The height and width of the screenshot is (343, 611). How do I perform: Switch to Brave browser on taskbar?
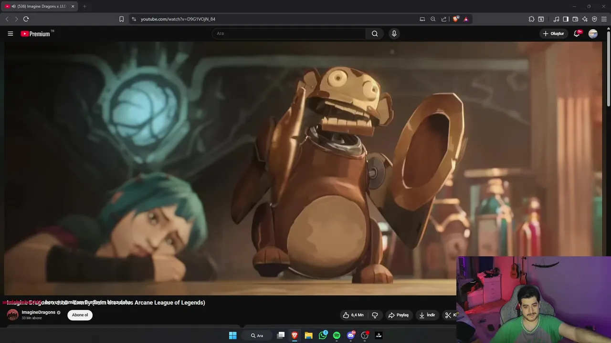pyautogui.click(x=295, y=335)
